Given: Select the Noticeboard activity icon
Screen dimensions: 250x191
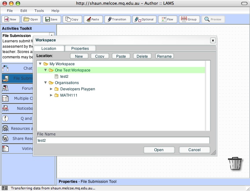Looking at the screenshot, I should pyautogui.click(x=5, y=109).
